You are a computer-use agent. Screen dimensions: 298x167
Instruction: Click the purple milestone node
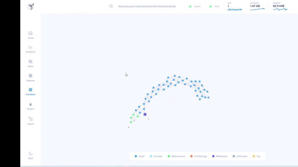[x=145, y=114]
